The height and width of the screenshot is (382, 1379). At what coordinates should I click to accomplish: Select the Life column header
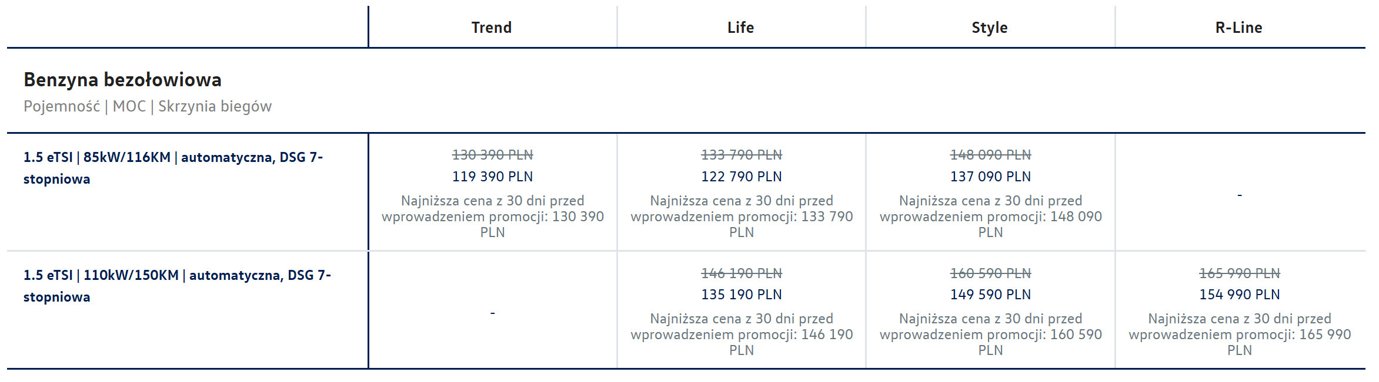[x=740, y=28]
